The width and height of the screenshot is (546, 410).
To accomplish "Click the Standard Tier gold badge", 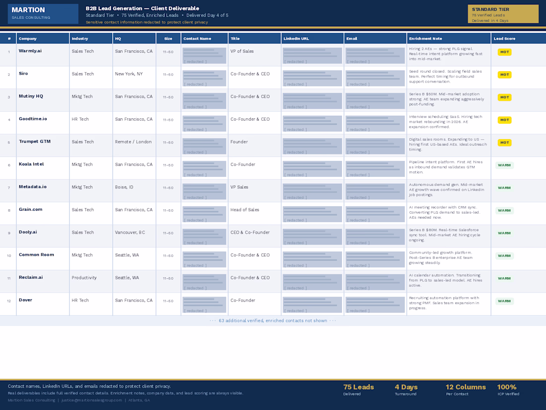I will (x=503, y=14).
